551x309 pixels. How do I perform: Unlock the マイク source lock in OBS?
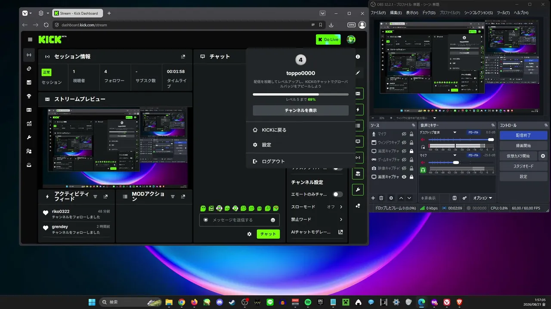(412, 134)
